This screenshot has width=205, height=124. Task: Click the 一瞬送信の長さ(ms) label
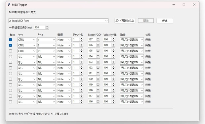coord(20,28)
